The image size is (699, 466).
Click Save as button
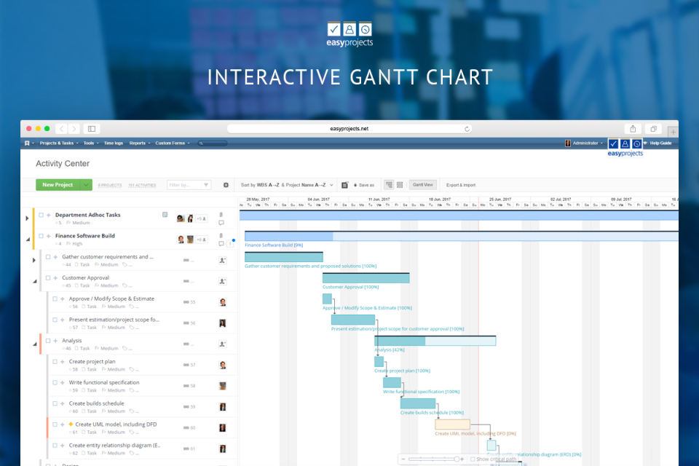coord(364,185)
